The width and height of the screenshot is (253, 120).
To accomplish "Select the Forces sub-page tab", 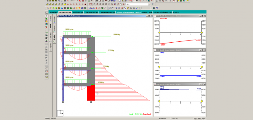I will click(x=54, y=19).
